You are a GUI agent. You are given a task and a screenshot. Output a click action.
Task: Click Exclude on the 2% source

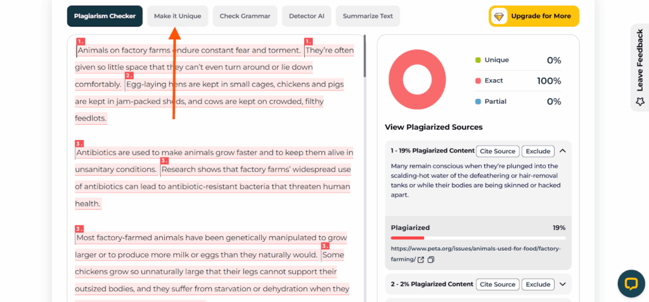[x=538, y=284]
